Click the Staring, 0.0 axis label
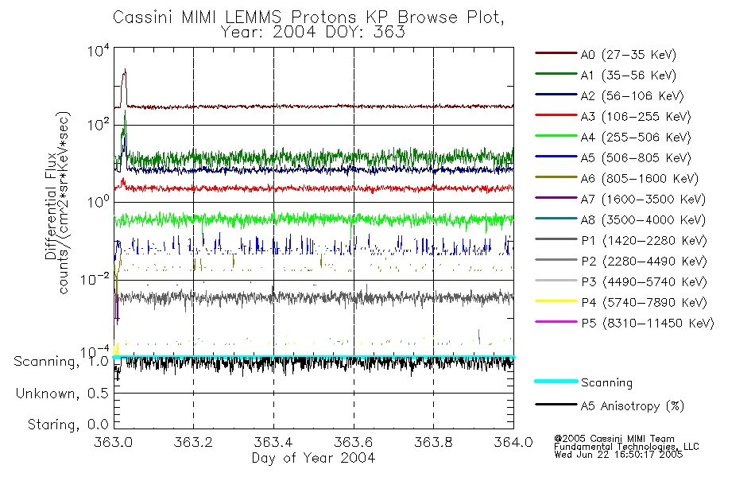 (68, 425)
